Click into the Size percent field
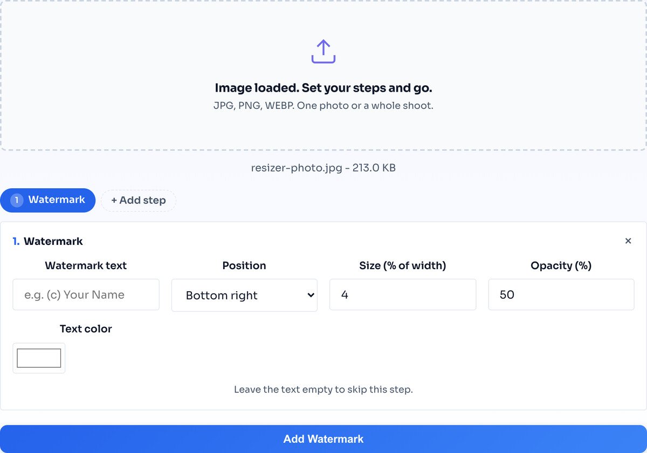 click(x=403, y=294)
